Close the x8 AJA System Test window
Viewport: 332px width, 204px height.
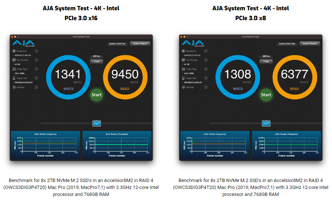181,37
